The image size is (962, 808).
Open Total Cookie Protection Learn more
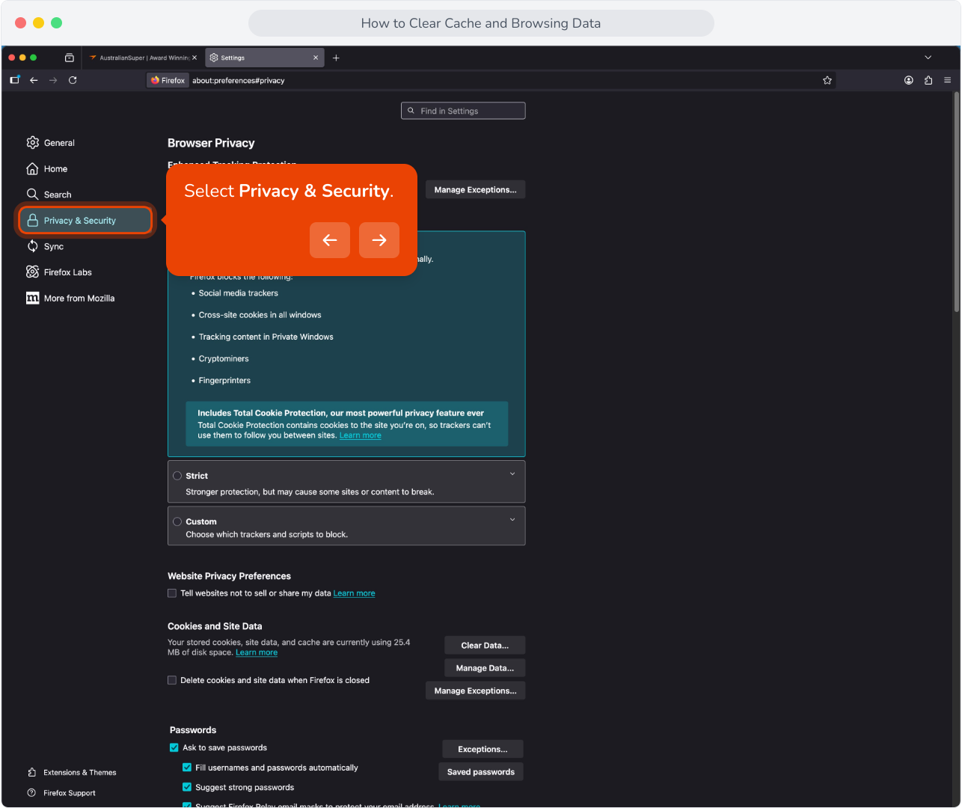(x=361, y=435)
